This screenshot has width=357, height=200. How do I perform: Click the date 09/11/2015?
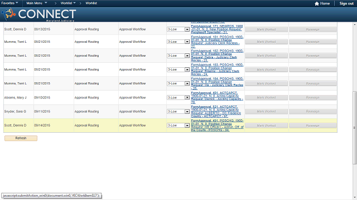(x=42, y=112)
